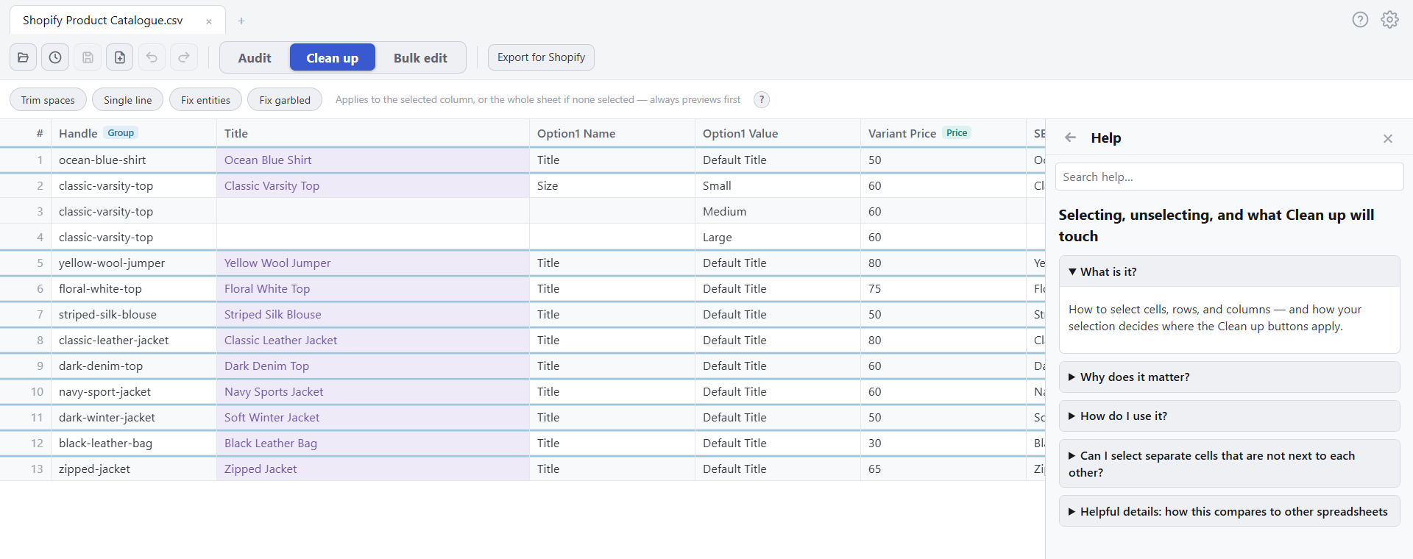The height and width of the screenshot is (559, 1413).
Task: Open the history clock icon
Action: pyautogui.click(x=55, y=57)
